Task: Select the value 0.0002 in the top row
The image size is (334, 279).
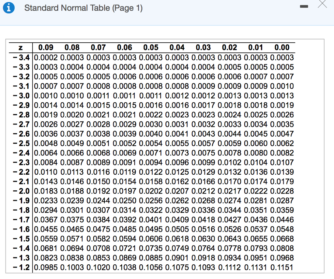Action: [x=46, y=58]
